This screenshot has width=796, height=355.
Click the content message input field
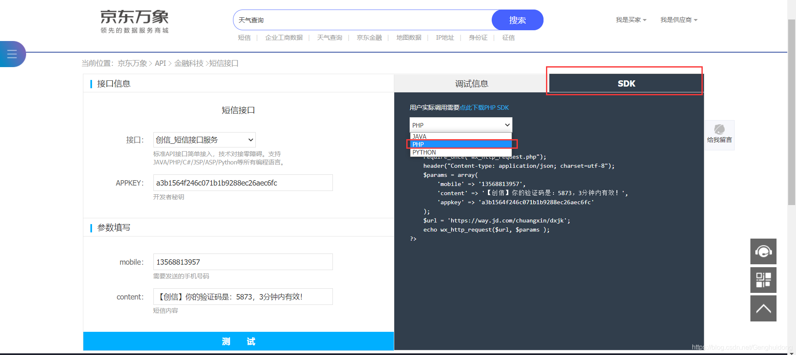pyautogui.click(x=243, y=297)
